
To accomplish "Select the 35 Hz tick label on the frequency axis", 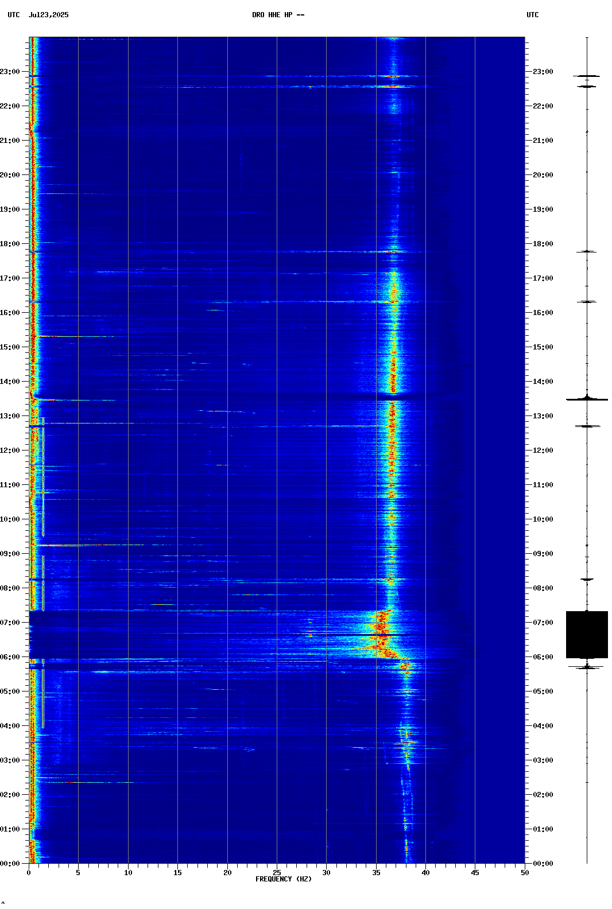I will [x=376, y=873].
